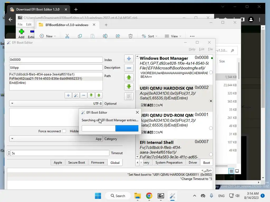Switch to Secure Boot tab

(x=77, y=163)
